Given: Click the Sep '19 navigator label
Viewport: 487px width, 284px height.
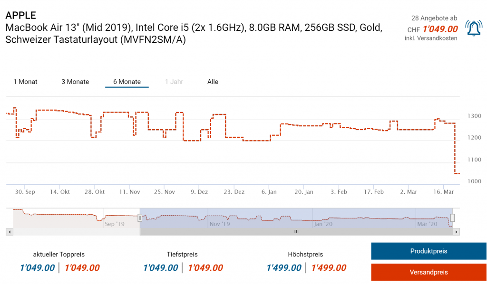Looking at the screenshot, I should [115, 224].
